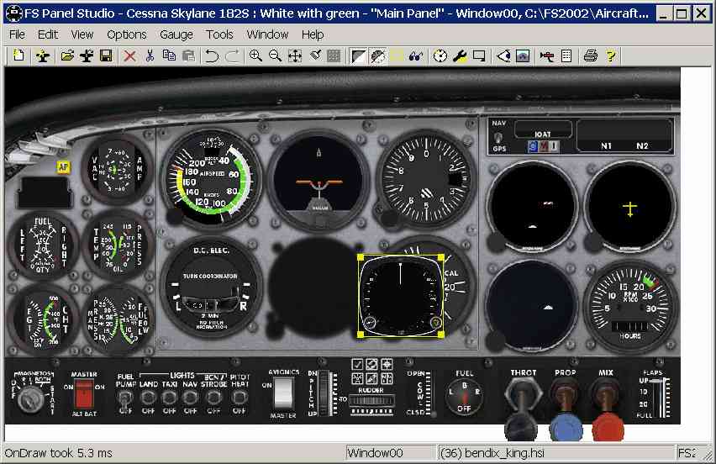Open the Window menu

pyautogui.click(x=267, y=34)
